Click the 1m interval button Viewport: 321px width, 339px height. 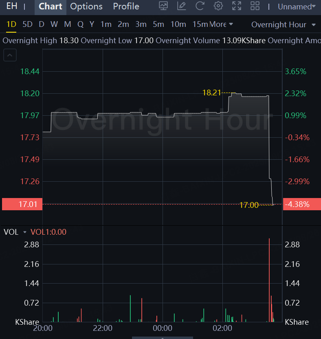pyautogui.click(x=106, y=24)
